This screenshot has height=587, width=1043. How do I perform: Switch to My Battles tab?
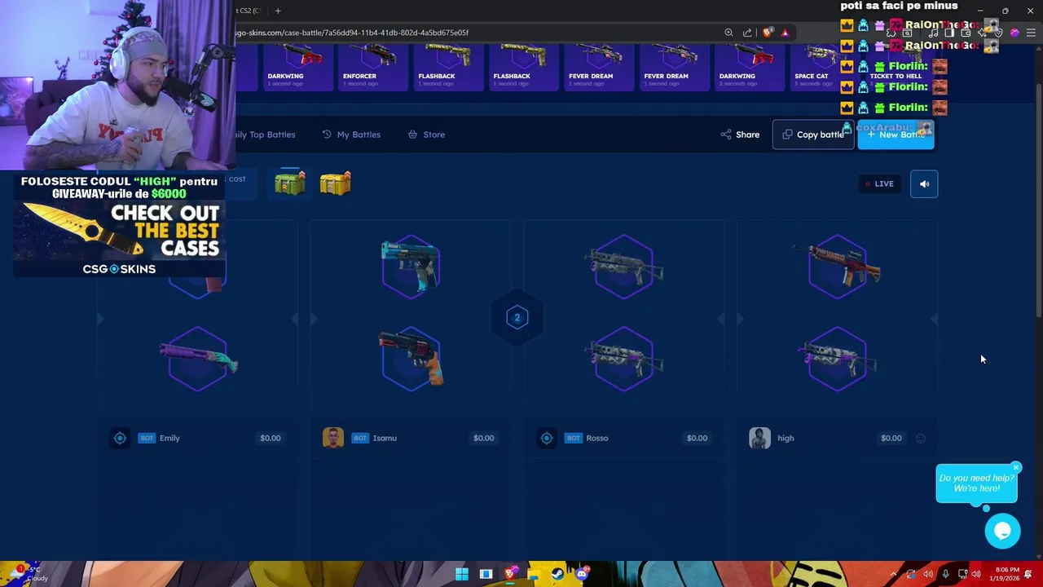tap(351, 135)
